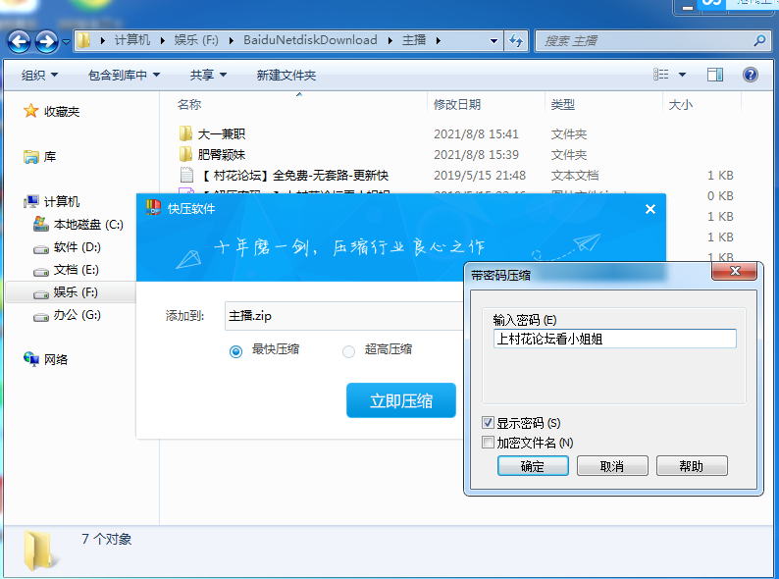Expand the 包含到库中 dropdown

124,75
